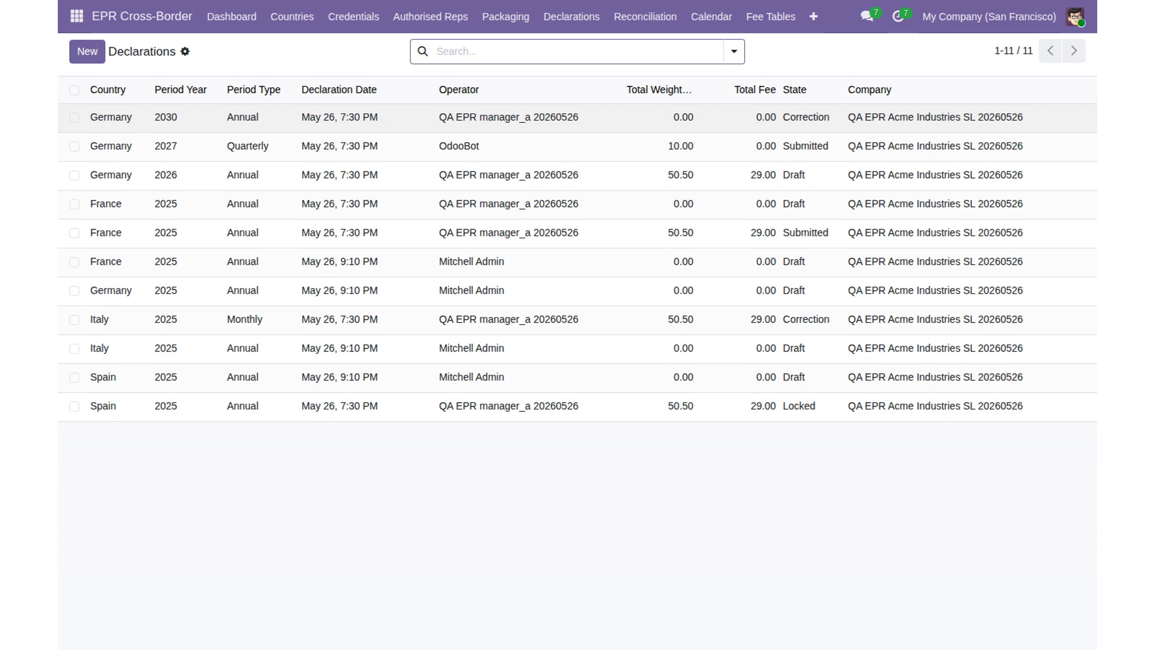Expand the search filter options dropdown

[734, 51]
